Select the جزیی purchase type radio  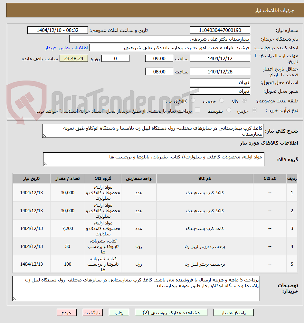tap(255, 110)
